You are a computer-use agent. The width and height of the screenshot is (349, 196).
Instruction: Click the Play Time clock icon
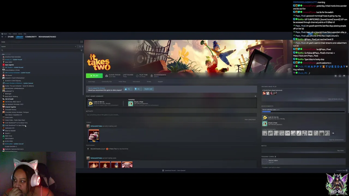click(x=137, y=76)
